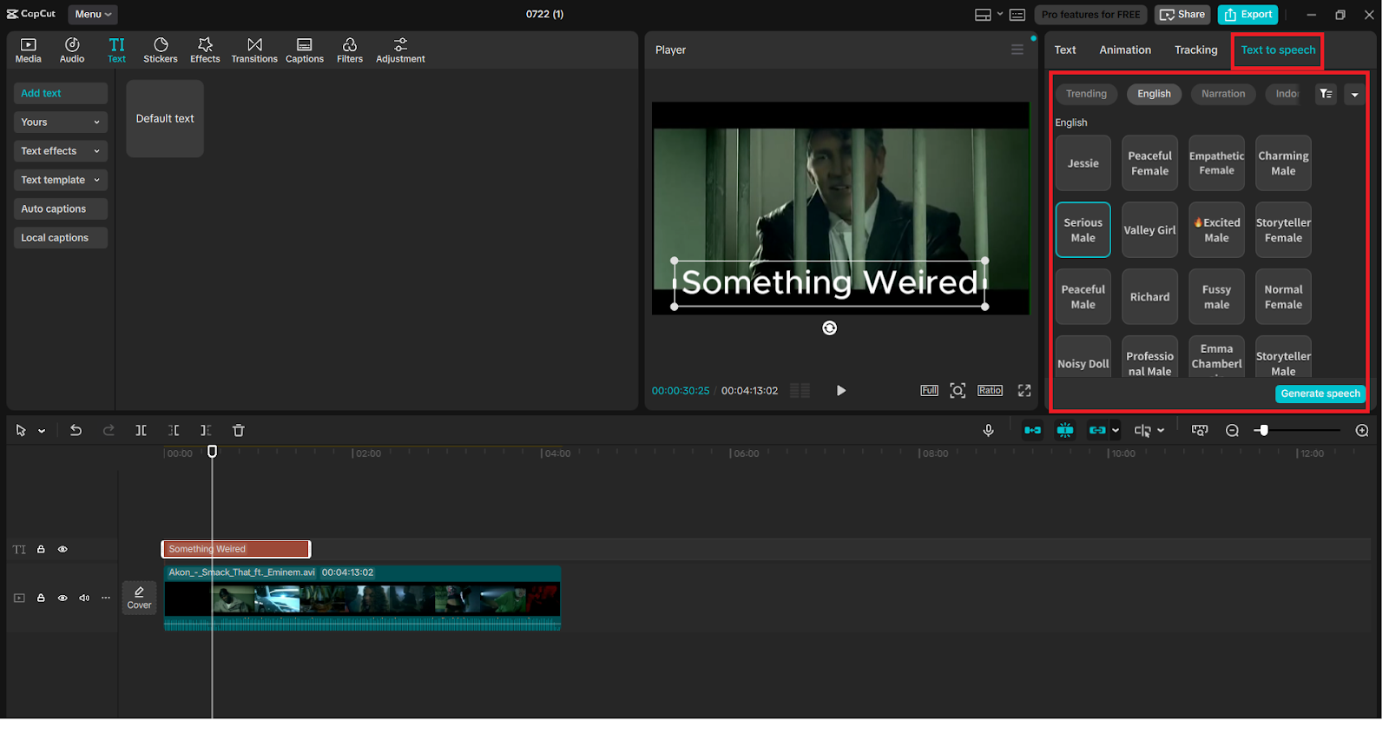
Task: Click the Split clip tool
Action: pos(141,430)
